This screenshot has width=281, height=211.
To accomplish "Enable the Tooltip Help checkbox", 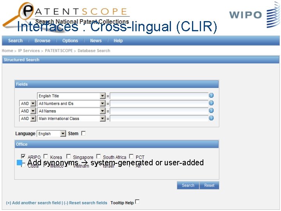I will click(x=137, y=202).
